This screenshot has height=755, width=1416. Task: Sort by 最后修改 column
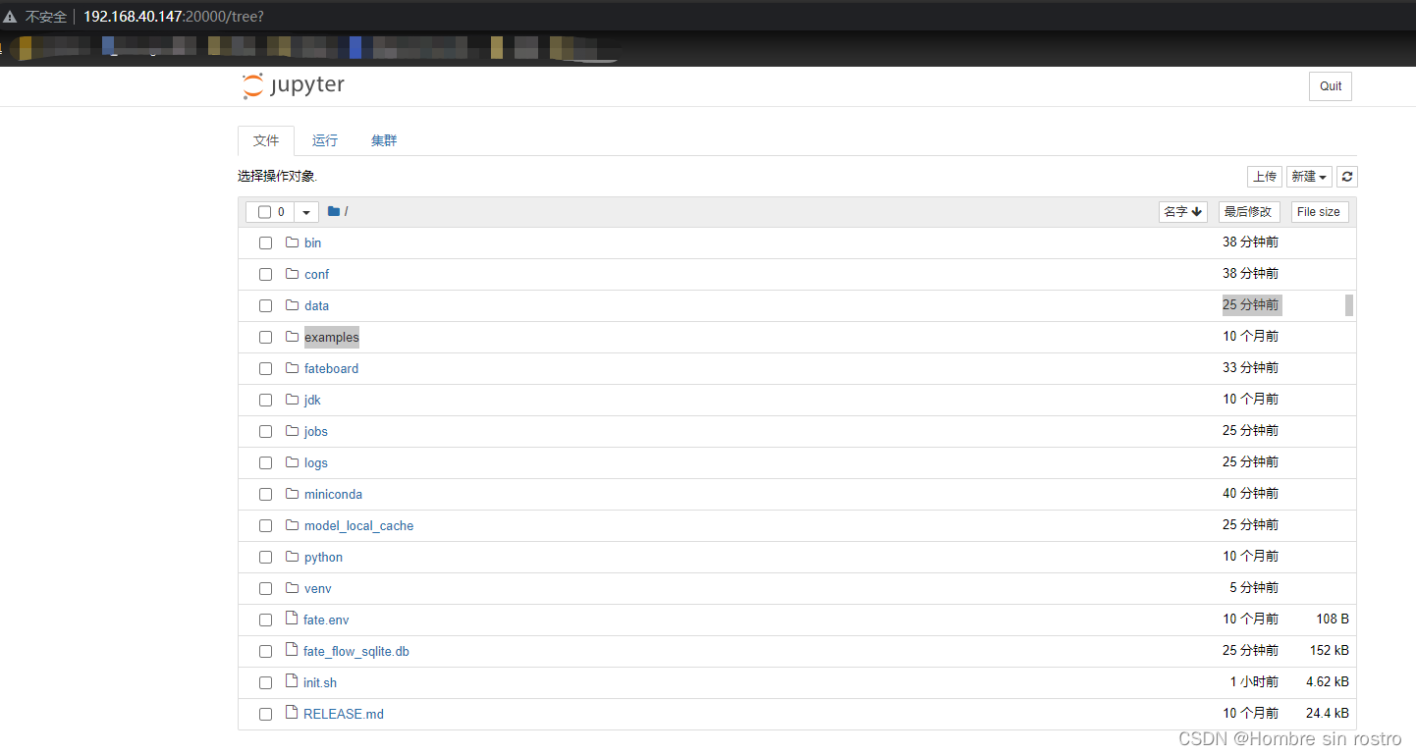1249,212
